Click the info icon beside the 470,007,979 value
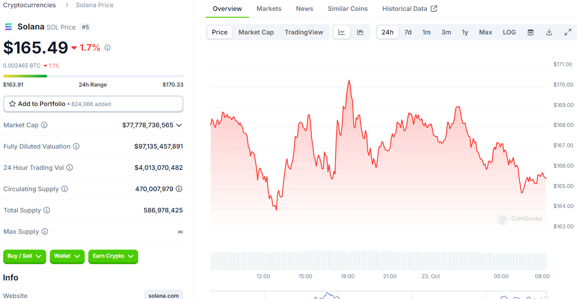The height and width of the screenshot is (299, 577). click(179, 189)
